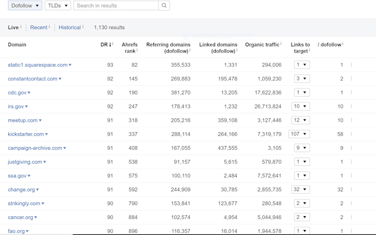The height and width of the screenshot is (235, 376).
Task: Click info icon beside Recent tab
Action: coord(49,27)
